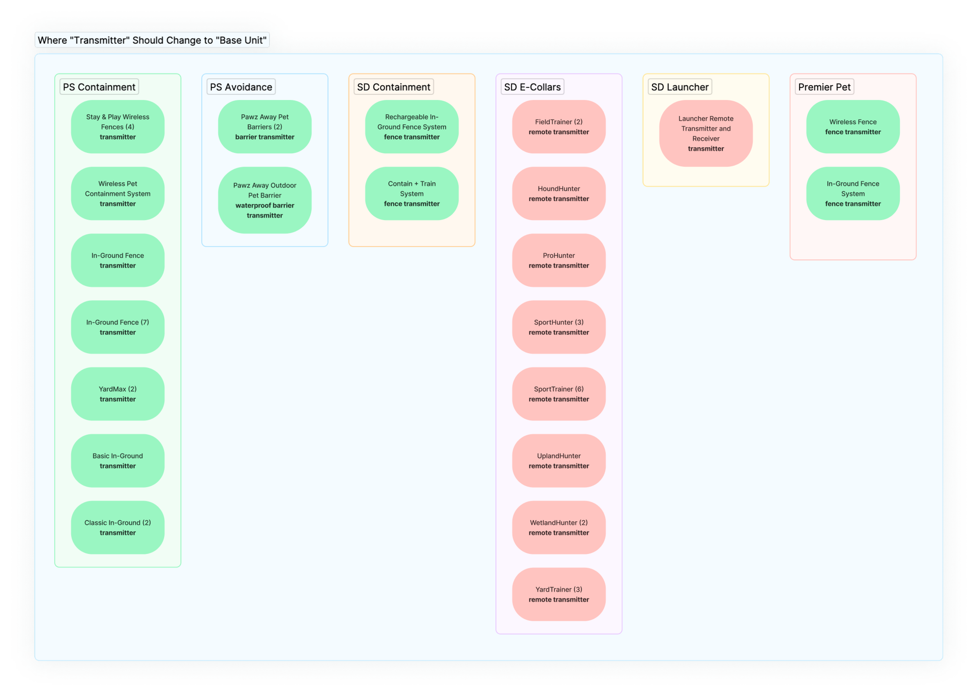This screenshot has width=978, height=697.
Task: Select the Classic In-Ground (2) node
Action: click(118, 527)
